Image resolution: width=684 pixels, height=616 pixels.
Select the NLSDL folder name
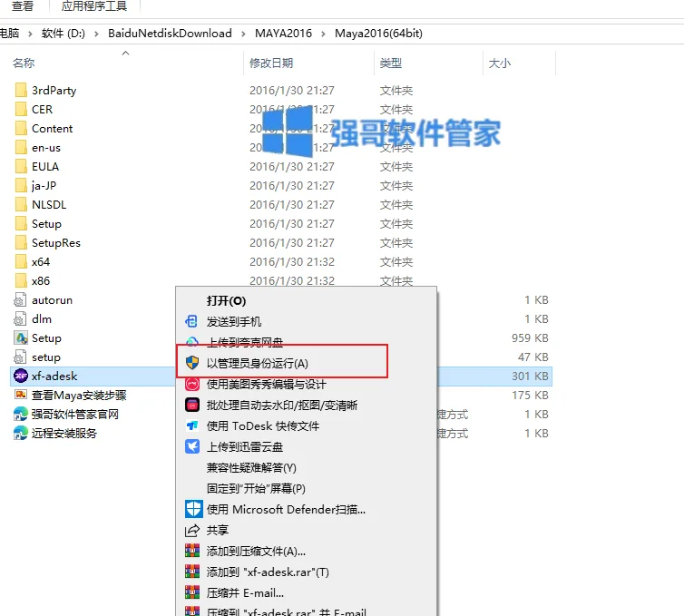49,205
